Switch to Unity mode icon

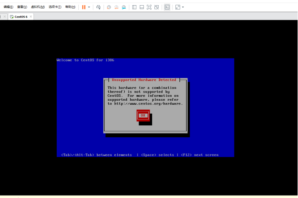pos(157,7)
